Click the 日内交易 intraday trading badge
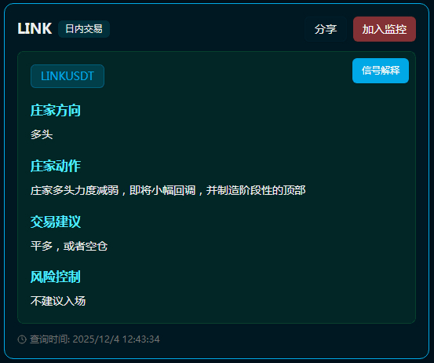Image resolution: width=434 pixels, height=363 pixels. coord(84,29)
